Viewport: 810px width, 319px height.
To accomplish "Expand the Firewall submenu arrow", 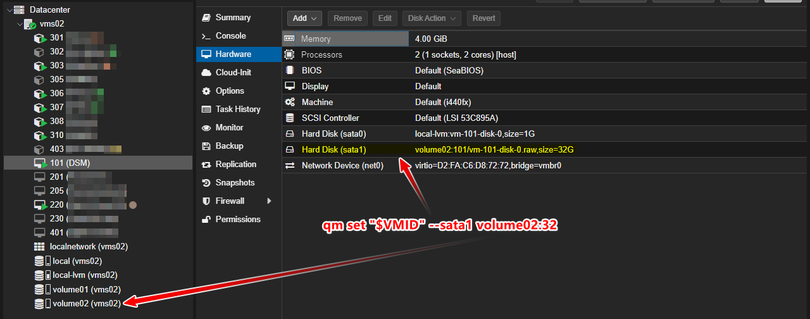I will tap(269, 201).
